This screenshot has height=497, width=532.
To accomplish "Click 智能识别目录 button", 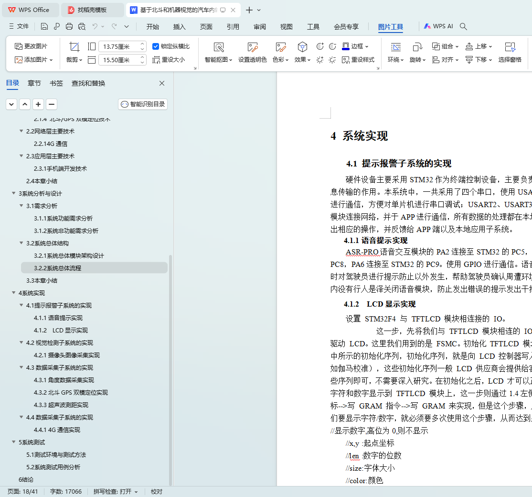I will [143, 104].
